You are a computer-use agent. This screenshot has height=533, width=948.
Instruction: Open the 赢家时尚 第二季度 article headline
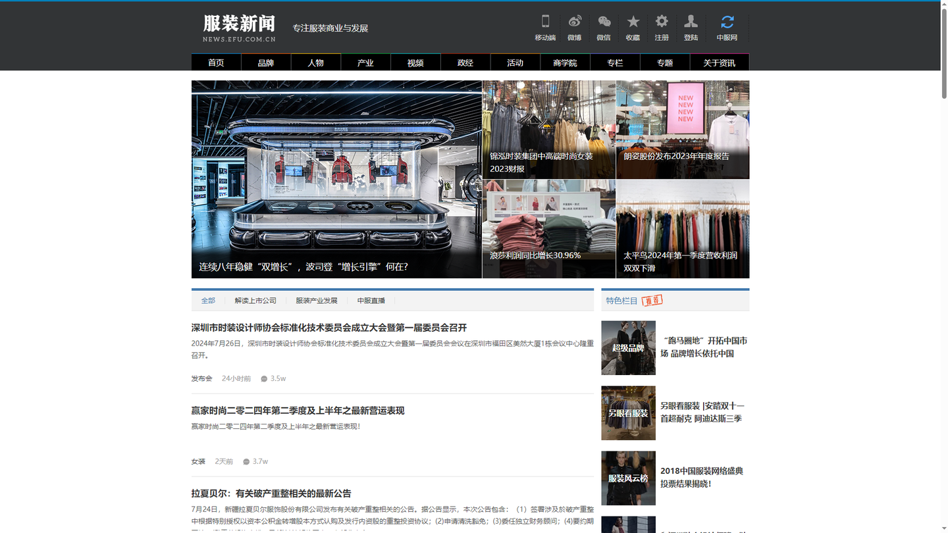point(298,411)
